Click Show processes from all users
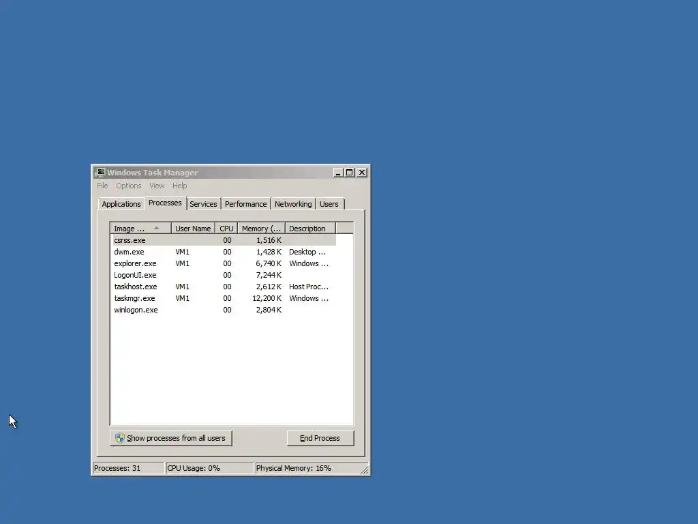This screenshot has height=524, width=698. pos(171,438)
